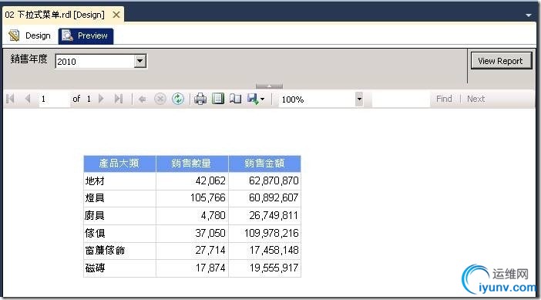This screenshot has height=300, width=541.
Task: Click View Report button
Action: (501, 61)
